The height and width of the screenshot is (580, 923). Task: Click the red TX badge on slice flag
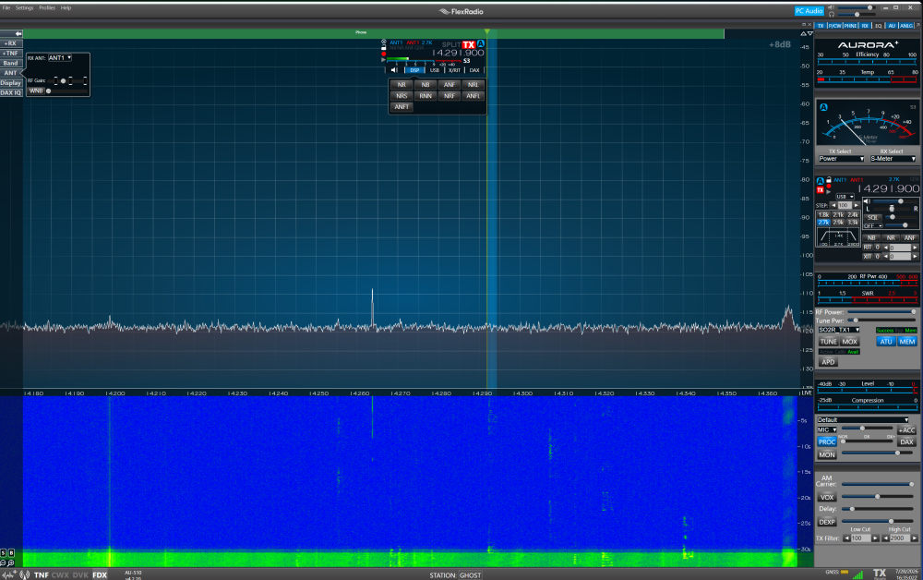[x=469, y=44]
